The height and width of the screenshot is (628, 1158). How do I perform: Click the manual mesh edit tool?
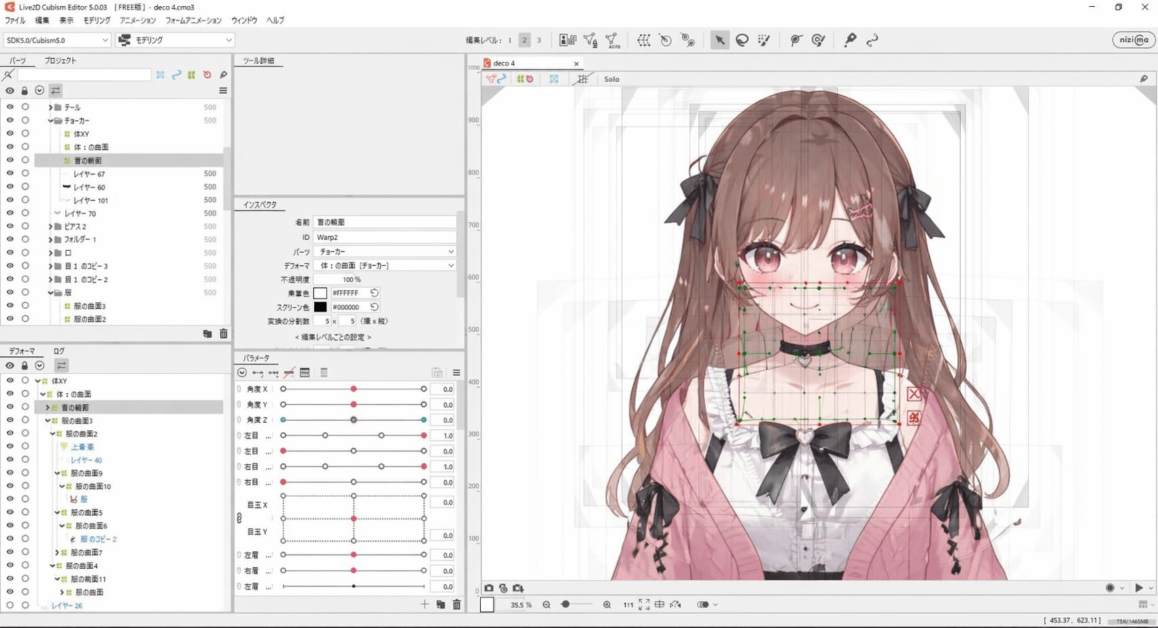[x=590, y=41]
